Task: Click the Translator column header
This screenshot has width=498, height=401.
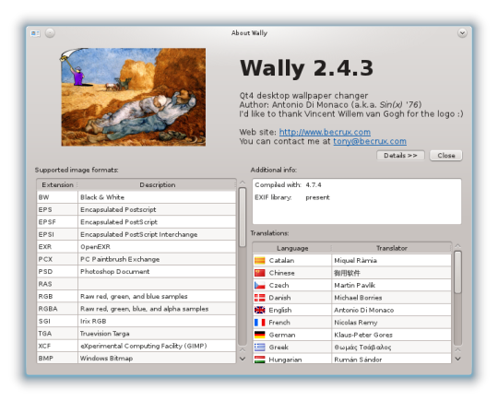Action: click(x=391, y=248)
